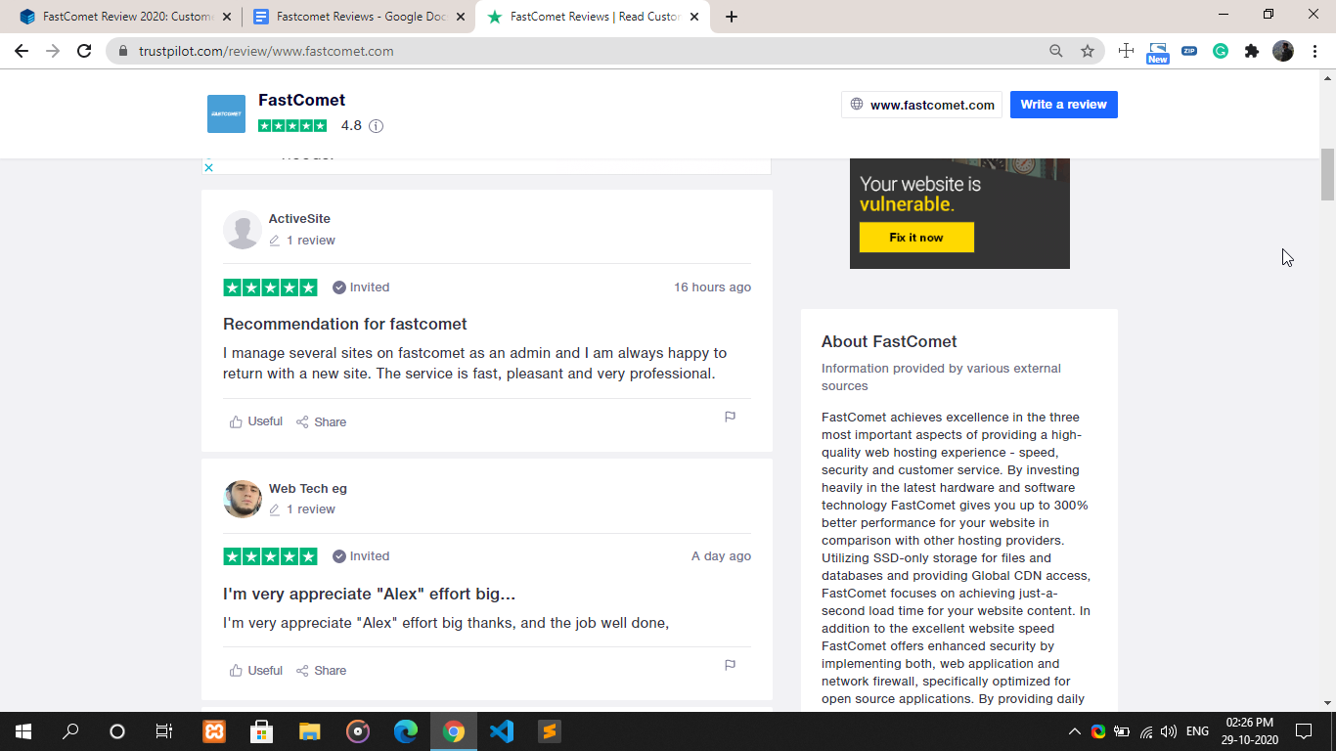Open the Windows Start menu
Image resolution: width=1336 pixels, height=751 pixels.
pyautogui.click(x=23, y=731)
